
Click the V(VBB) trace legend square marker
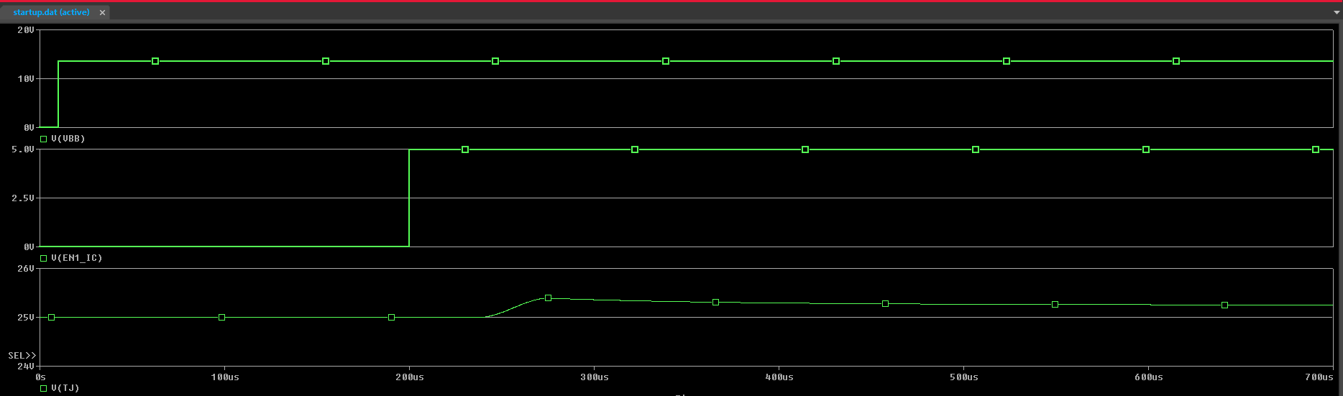[x=44, y=139]
